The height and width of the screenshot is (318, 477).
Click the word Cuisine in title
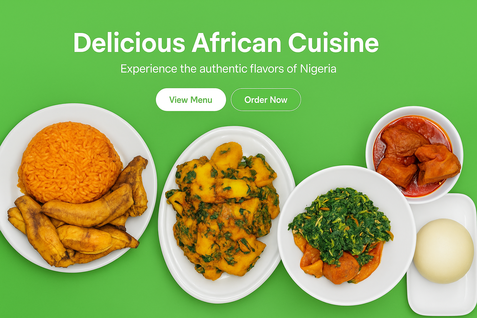(334, 43)
